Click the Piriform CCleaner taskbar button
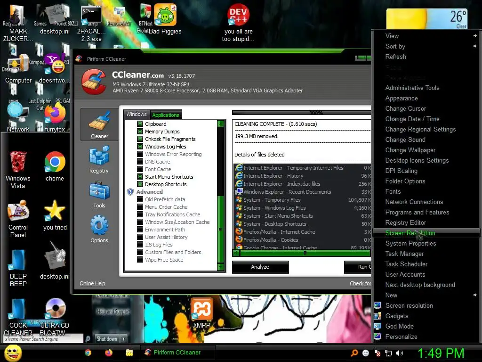This screenshot has height=362, width=482. tap(177, 353)
